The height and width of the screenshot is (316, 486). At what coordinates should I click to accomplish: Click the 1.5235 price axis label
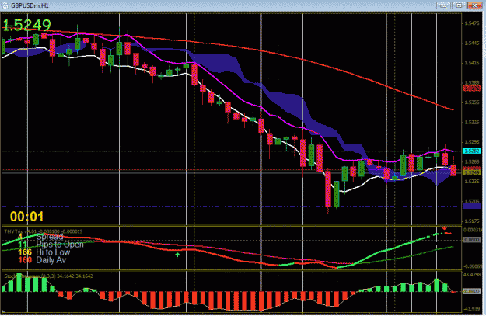(472, 182)
